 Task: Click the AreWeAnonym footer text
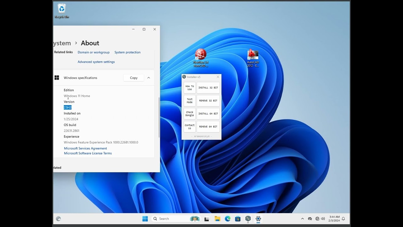(x=201, y=137)
